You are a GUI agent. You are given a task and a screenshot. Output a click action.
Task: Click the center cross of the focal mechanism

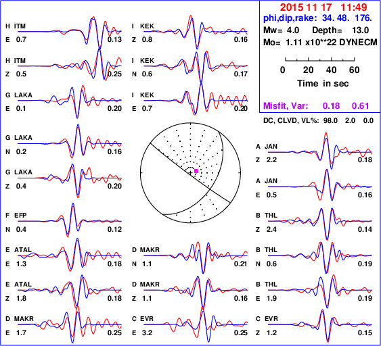(190, 172)
